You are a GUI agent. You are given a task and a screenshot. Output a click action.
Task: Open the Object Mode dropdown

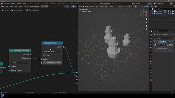pyautogui.click(x=89, y=7)
